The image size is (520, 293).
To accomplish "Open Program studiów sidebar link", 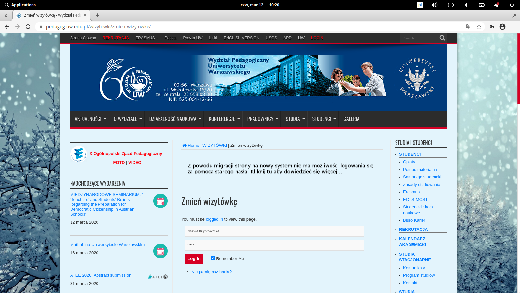I will pyautogui.click(x=419, y=275).
